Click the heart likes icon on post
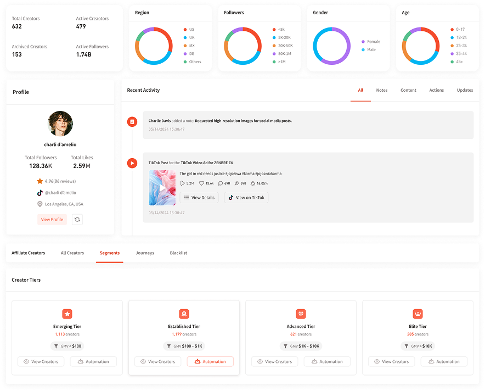Image resolution: width=485 pixels, height=391 pixels. tap(201, 183)
